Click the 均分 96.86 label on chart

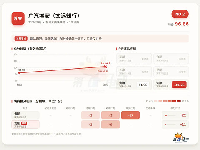pyautogui.click(x=103, y=71)
